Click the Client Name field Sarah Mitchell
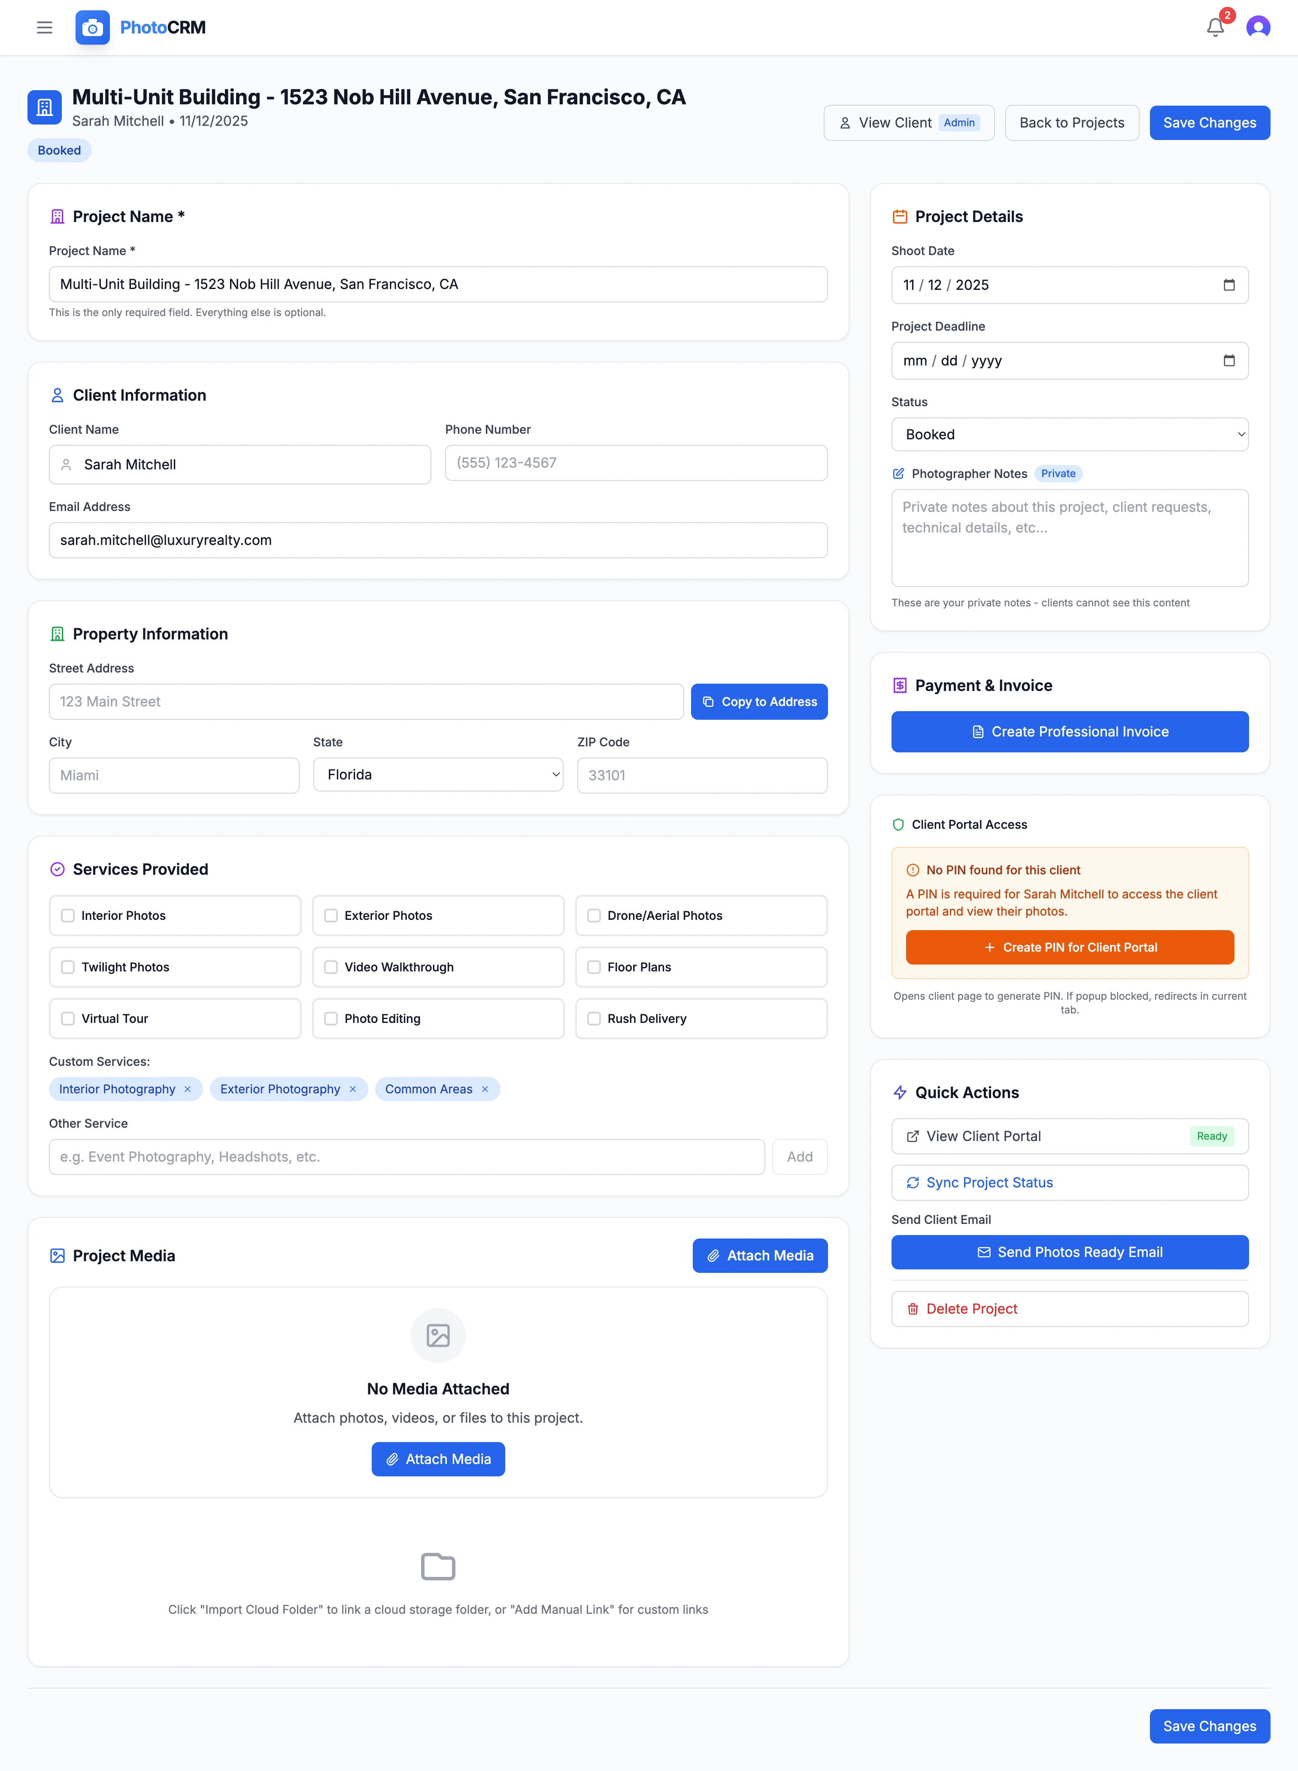Image resolution: width=1298 pixels, height=1771 pixels. coord(240,465)
